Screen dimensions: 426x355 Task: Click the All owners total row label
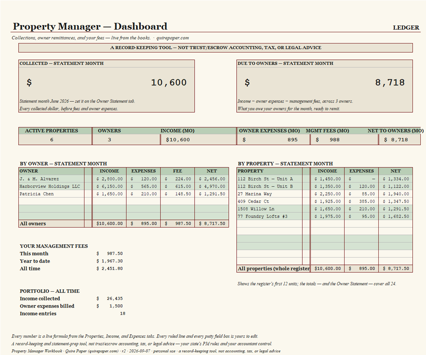point(33,224)
